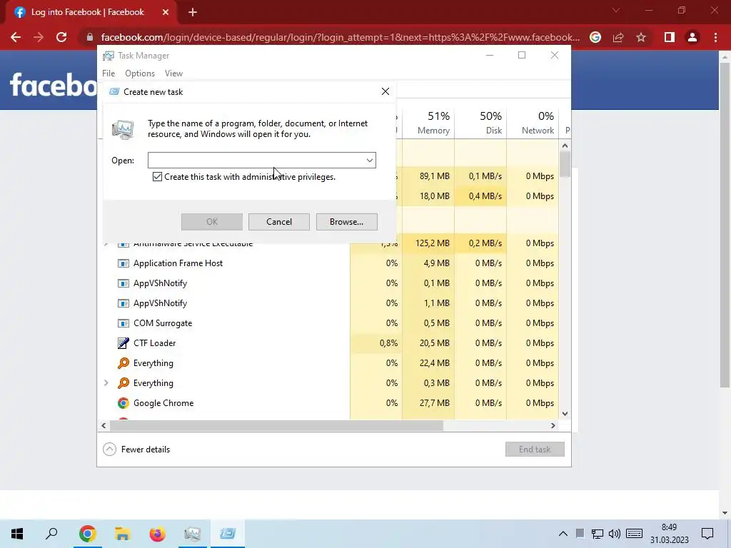The width and height of the screenshot is (731, 548).
Task: Collapse with Fewer details chevron
Action: point(109,450)
